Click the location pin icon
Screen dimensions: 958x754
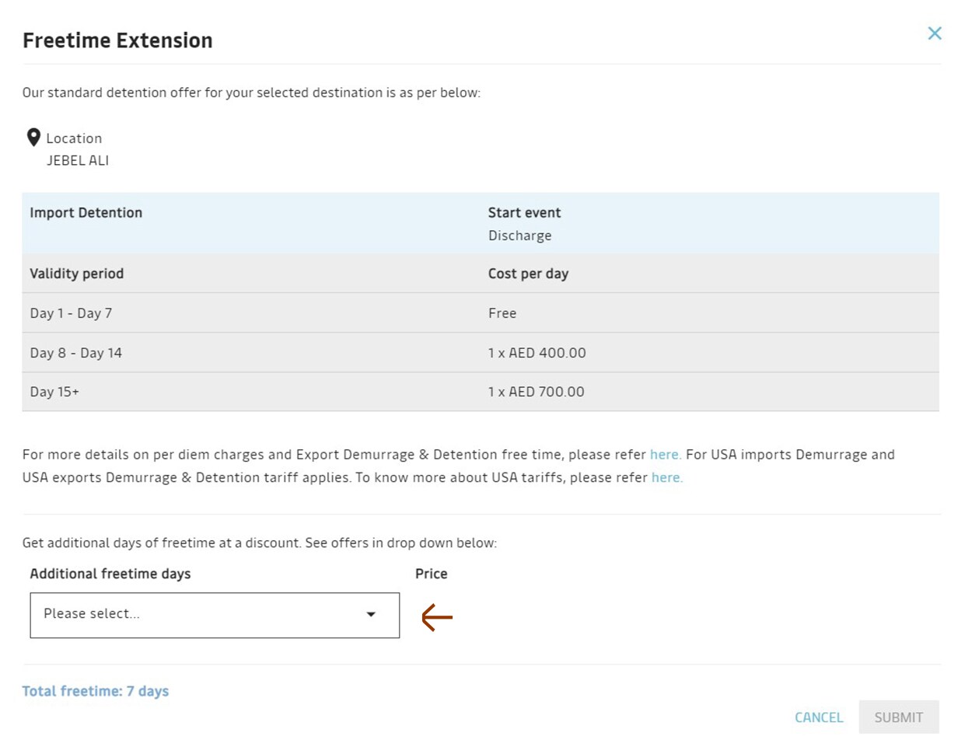click(x=33, y=138)
